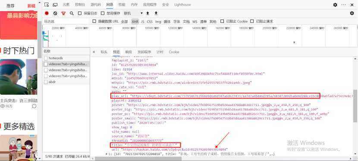Filter requests by WS type

(x=195, y=21)
